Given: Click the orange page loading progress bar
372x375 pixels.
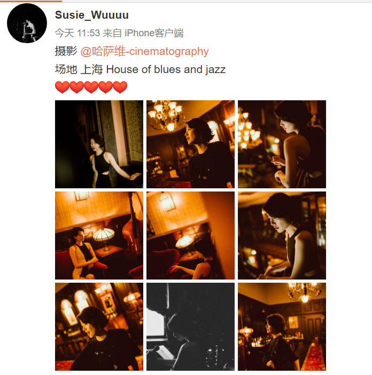Looking at the screenshot, I should click(x=31, y=1).
